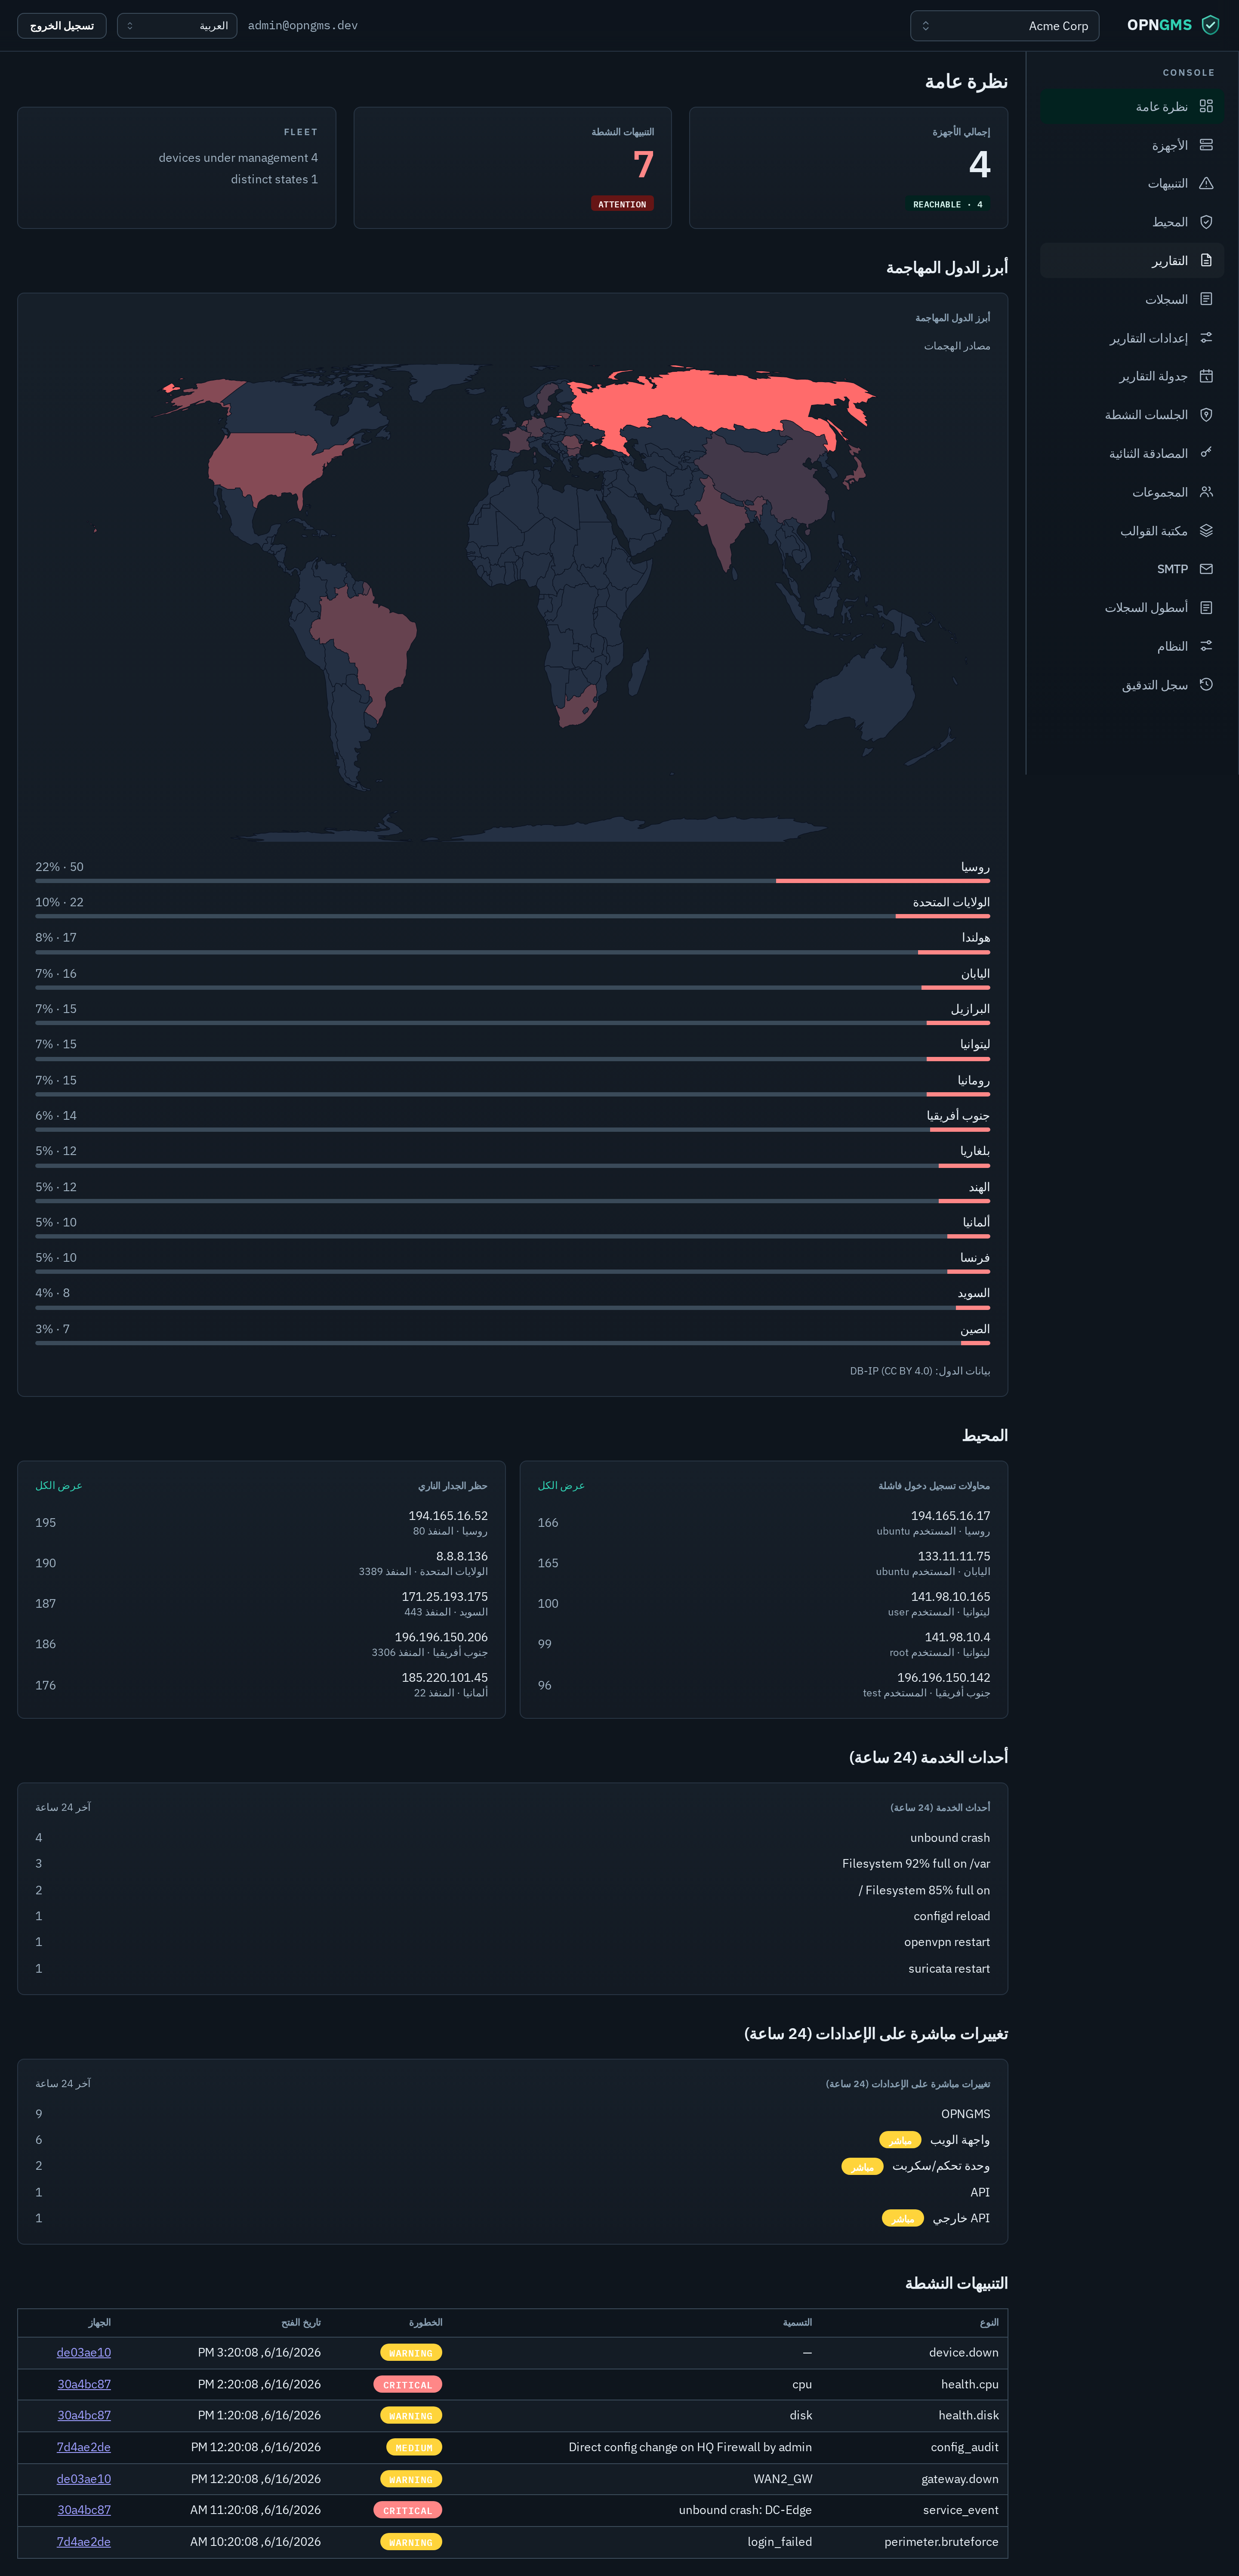Open the العربية language dropdown

click(177, 26)
